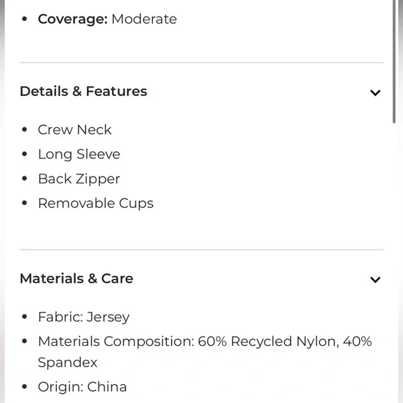This screenshot has height=403, width=403.
Task: Select the Crew Neck list item
Action: point(74,129)
